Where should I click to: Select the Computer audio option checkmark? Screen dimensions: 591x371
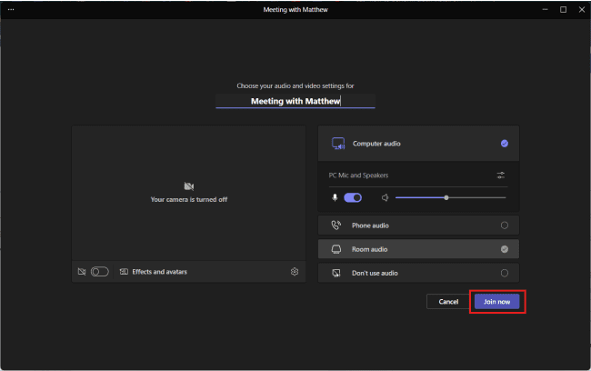[505, 144]
